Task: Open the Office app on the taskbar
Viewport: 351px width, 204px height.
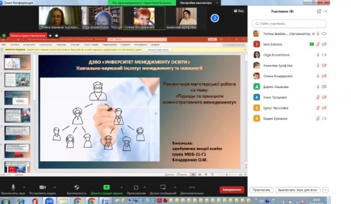Action: 35,201
